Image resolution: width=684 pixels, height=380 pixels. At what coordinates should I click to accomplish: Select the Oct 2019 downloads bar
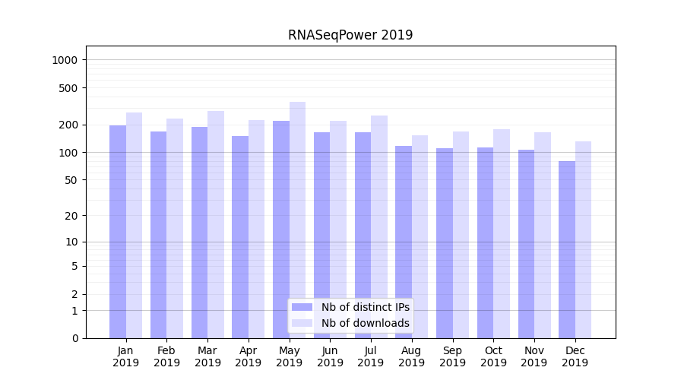click(x=502, y=233)
